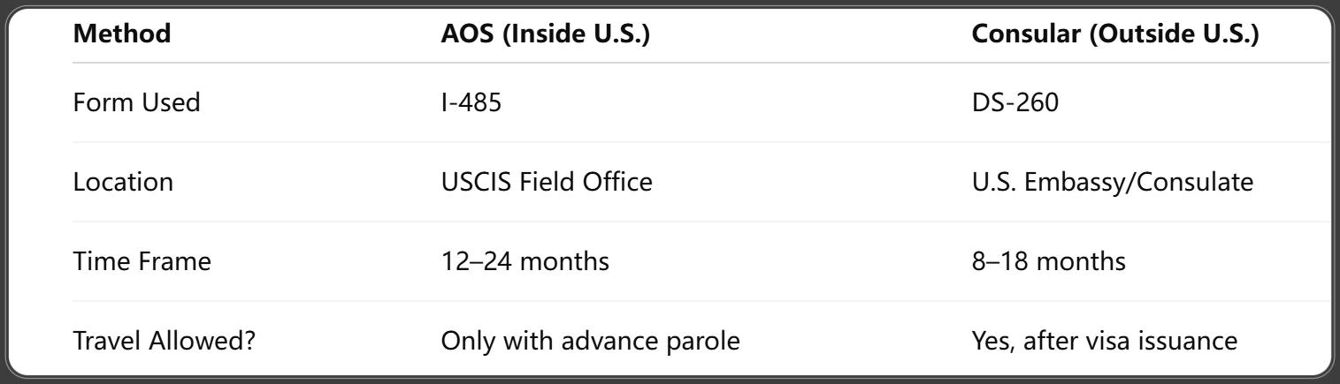
Task: Click the USCIS Field Office cell
Action: tap(547, 182)
